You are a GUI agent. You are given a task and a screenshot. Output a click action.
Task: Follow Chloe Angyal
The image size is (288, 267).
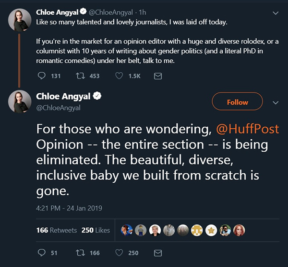click(x=237, y=102)
